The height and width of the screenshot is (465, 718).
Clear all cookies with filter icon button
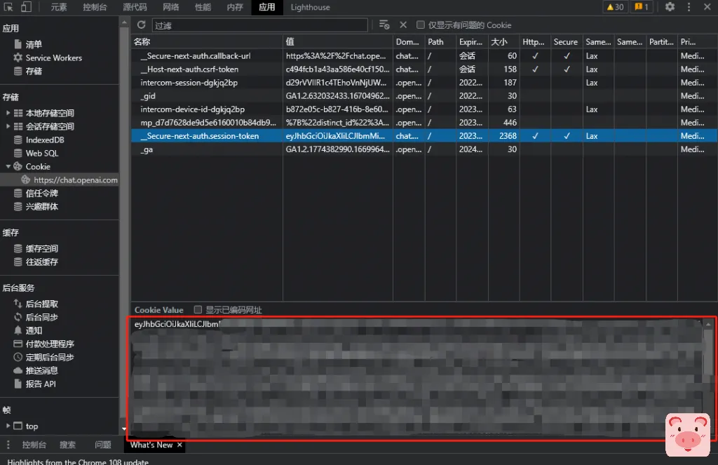(x=384, y=25)
